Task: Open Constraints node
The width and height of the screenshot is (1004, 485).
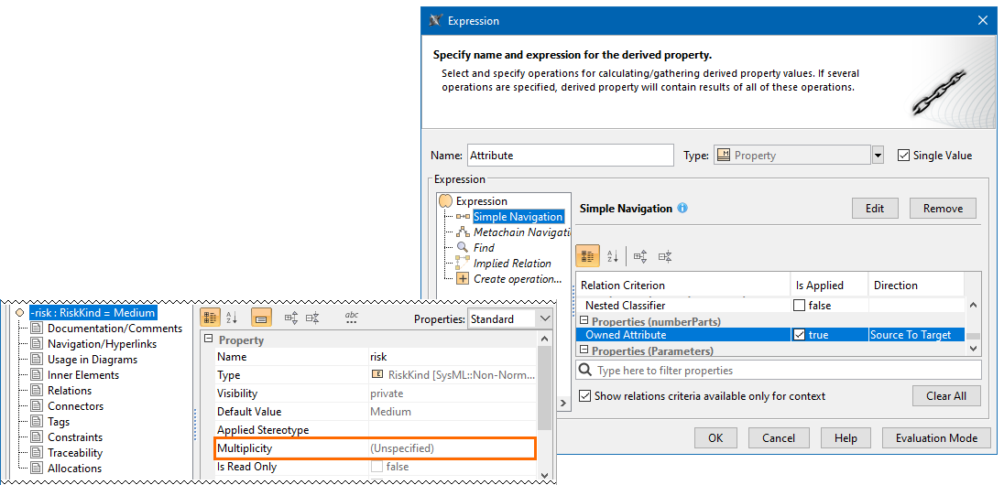Action: pyautogui.click(x=75, y=437)
